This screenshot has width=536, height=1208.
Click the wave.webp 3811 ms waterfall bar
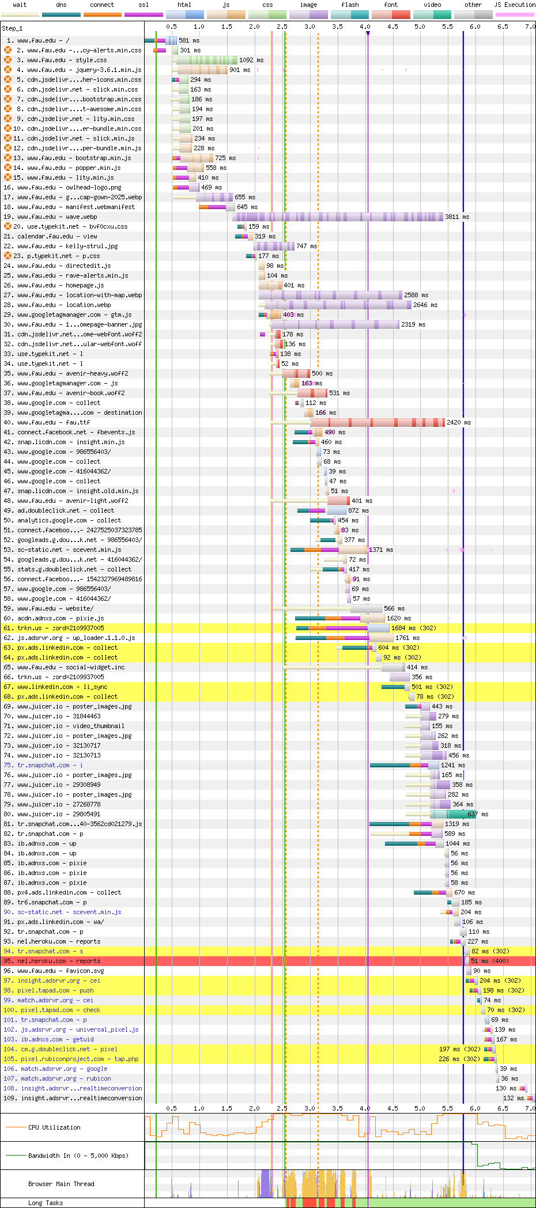pos(338,217)
